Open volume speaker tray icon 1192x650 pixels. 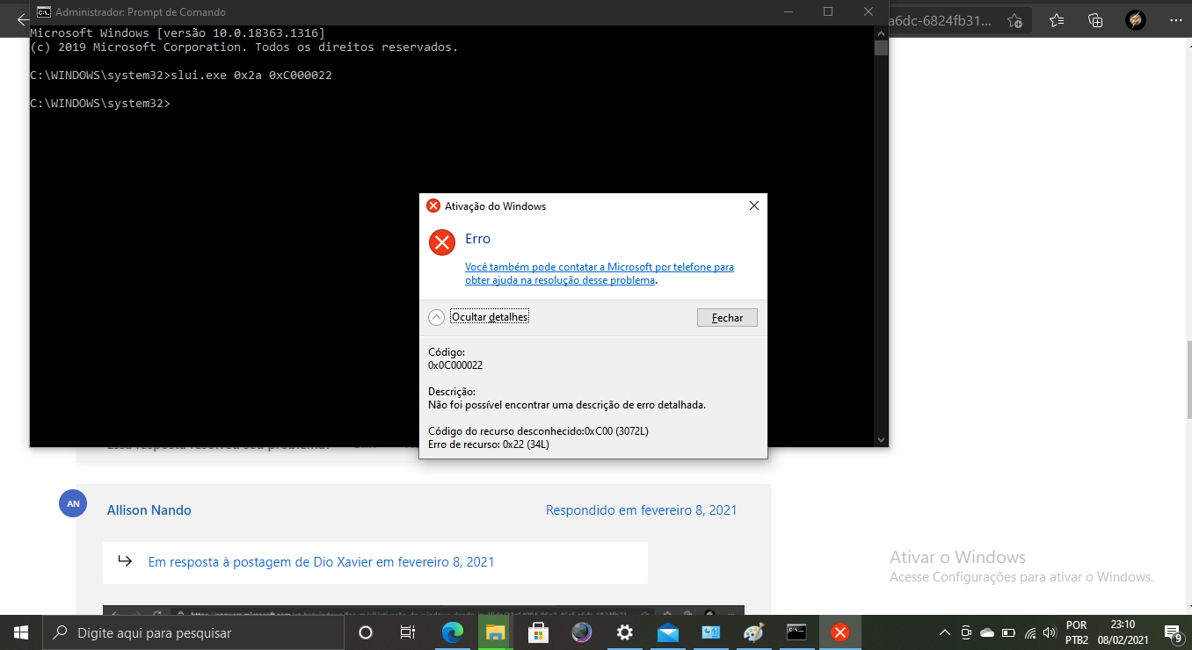[x=1050, y=632]
